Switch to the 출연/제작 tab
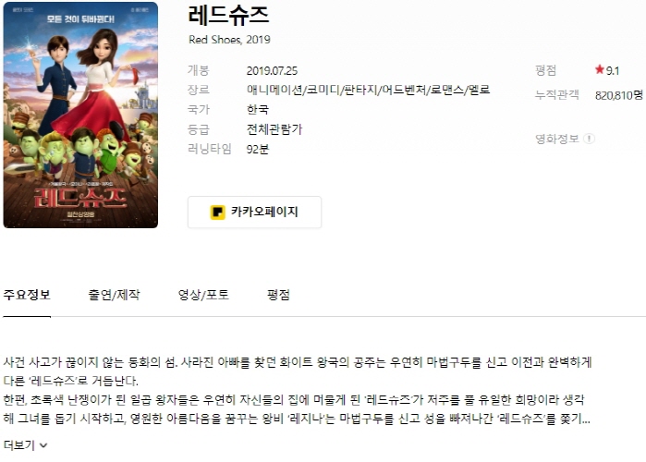This screenshot has height=462, width=646. (114, 295)
